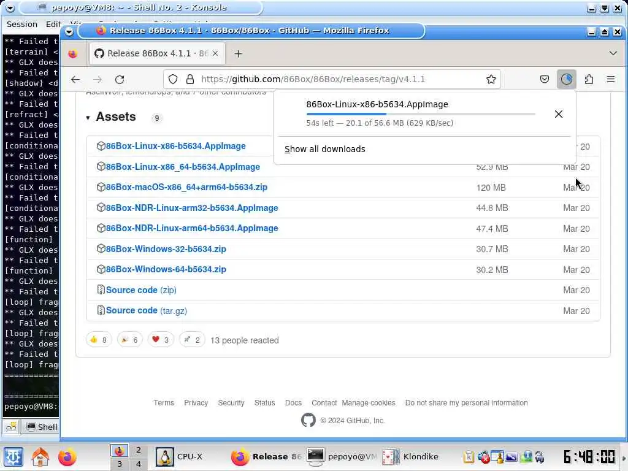The image size is (628, 471).
Task: Download 86Box-Linux-x86_64-b5634.AppImage
Action: tap(183, 167)
